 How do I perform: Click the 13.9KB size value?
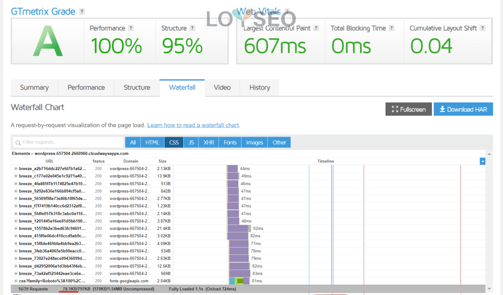click(164, 176)
